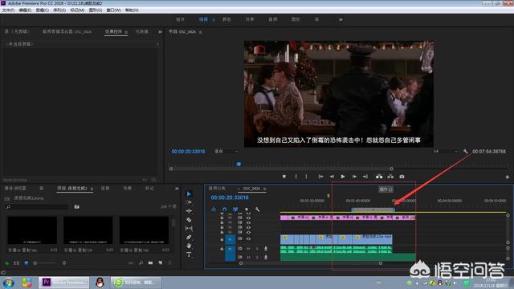
Task: Click the Project panel search field
Action: 38,207
